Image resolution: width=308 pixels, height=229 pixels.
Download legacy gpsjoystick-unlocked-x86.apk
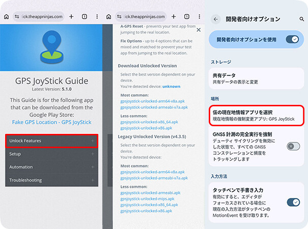146,211
